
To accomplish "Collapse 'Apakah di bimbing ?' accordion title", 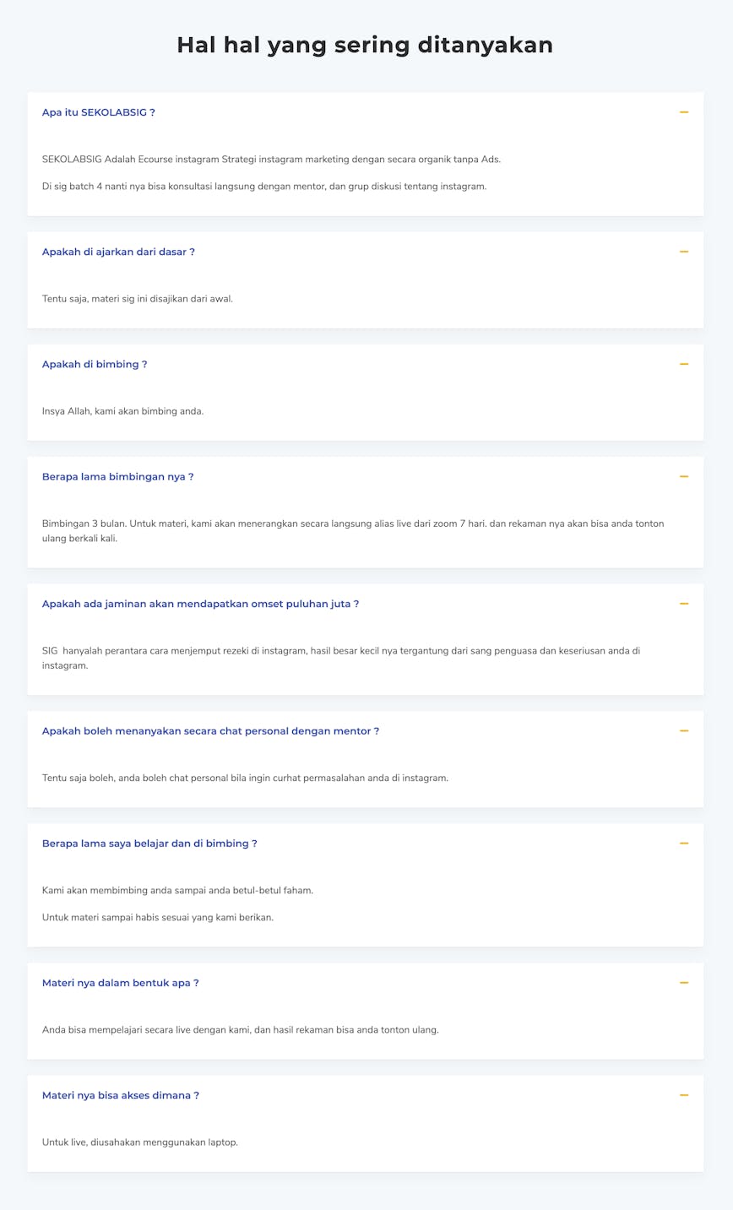I will [x=95, y=364].
